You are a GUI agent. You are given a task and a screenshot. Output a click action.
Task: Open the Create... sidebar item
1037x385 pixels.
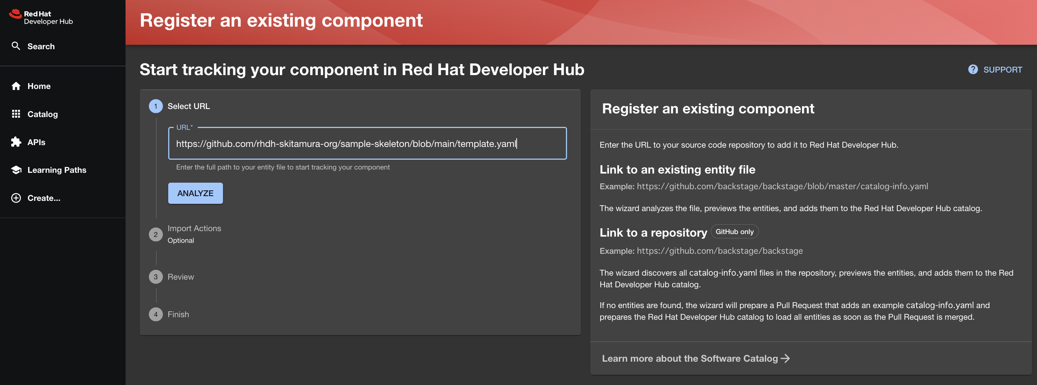pos(63,198)
